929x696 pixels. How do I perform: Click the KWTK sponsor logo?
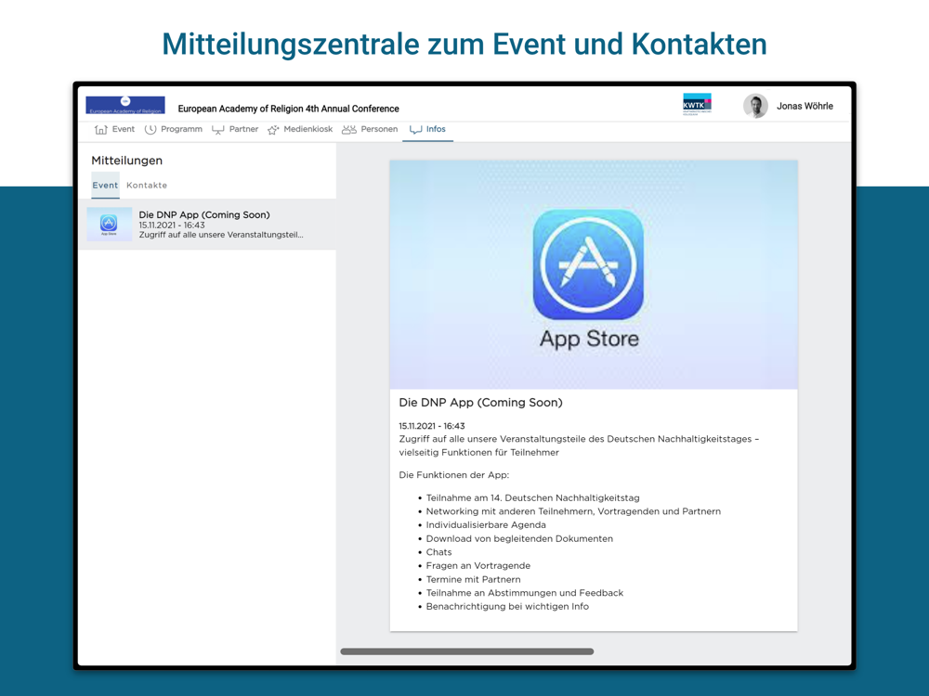[x=697, y=104]
